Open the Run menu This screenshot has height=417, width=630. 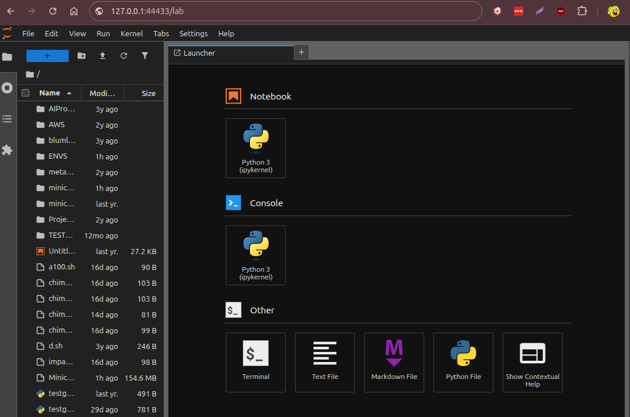[103, 34]
